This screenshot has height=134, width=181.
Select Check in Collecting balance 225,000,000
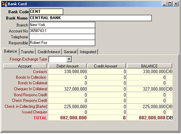[x=146, y=107]
